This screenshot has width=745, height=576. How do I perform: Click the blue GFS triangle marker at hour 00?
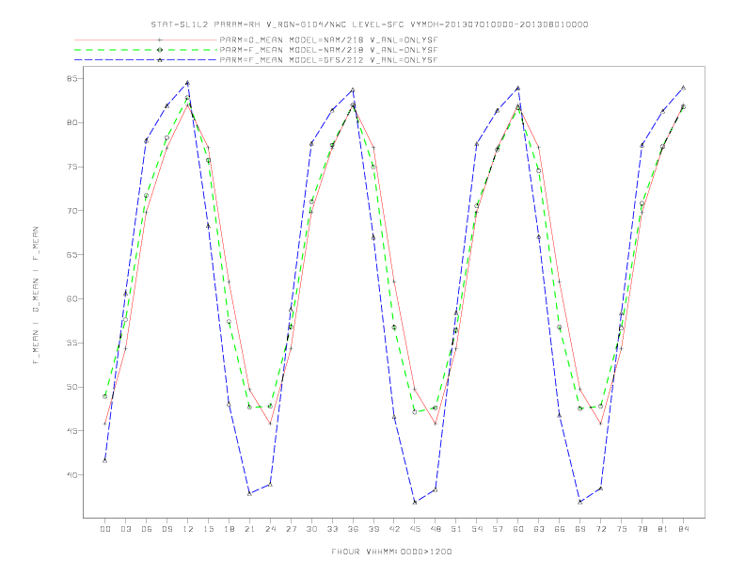coord(105,460)
